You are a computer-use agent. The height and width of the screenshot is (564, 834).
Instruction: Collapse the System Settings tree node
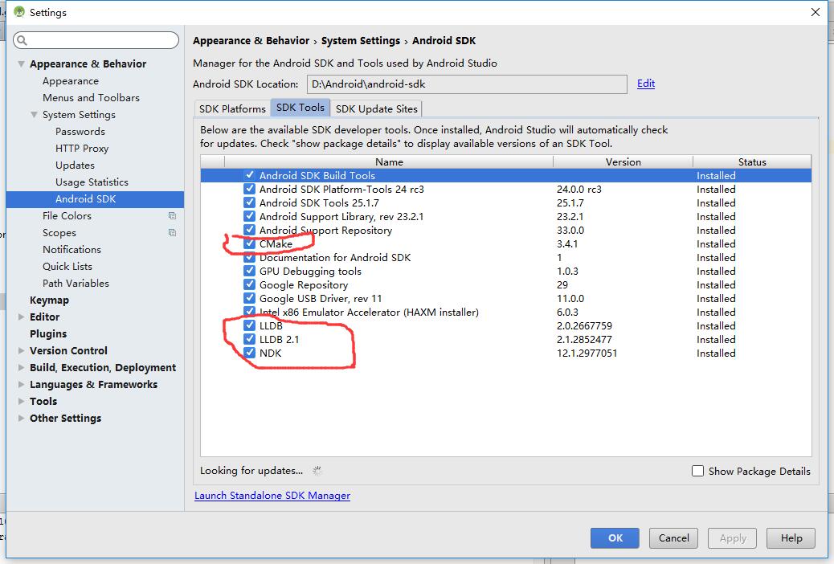[34, 114]
